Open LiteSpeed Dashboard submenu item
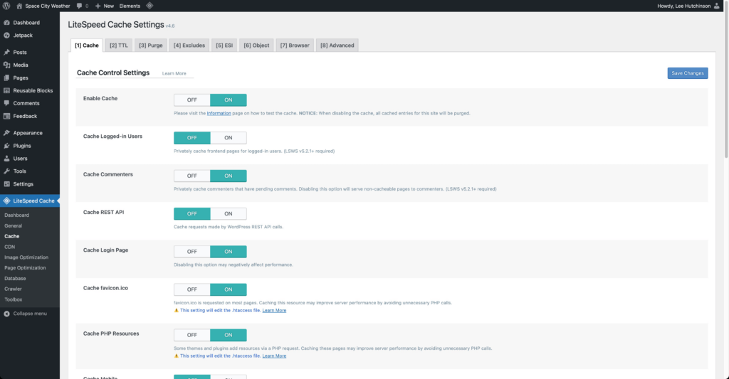This screenshot has height=379, width=729. coord(17,215)
